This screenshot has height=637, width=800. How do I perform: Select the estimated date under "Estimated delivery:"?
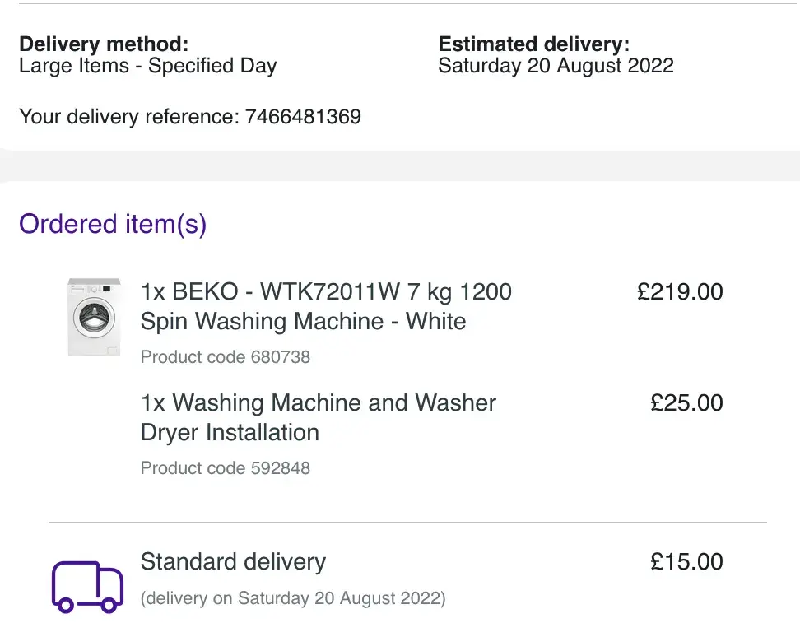556,66
